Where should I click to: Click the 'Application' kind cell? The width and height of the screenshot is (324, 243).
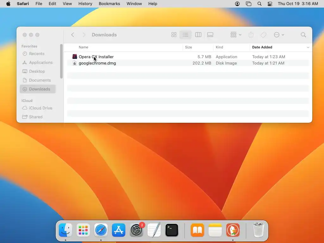pos(227,57)
